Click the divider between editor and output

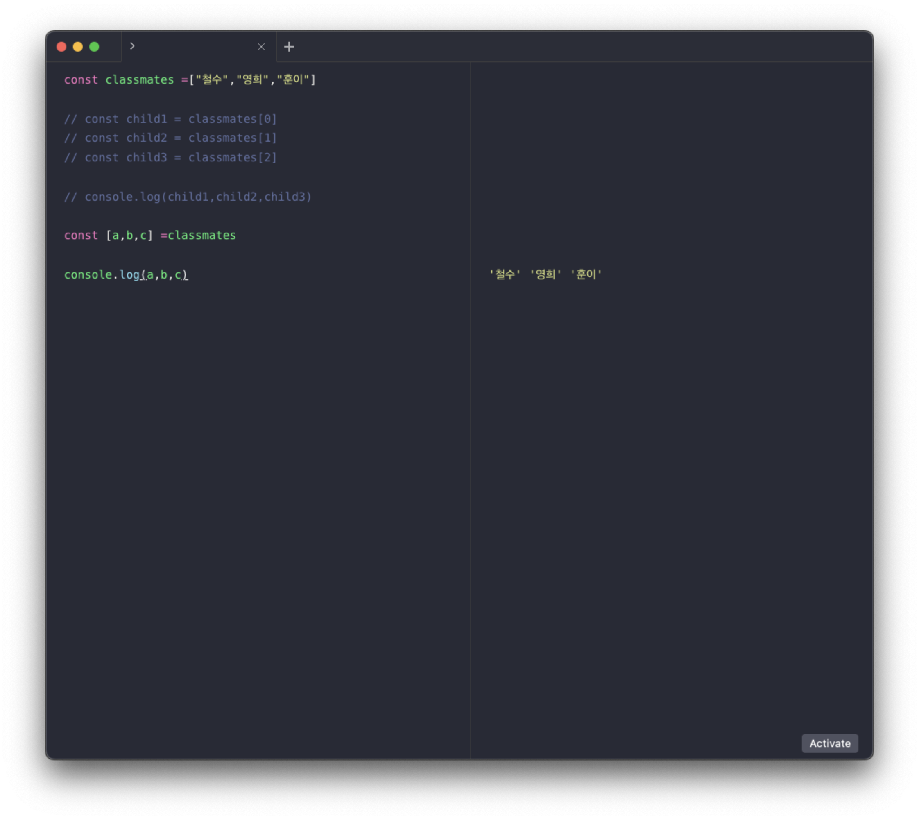(x=470, y=405)
